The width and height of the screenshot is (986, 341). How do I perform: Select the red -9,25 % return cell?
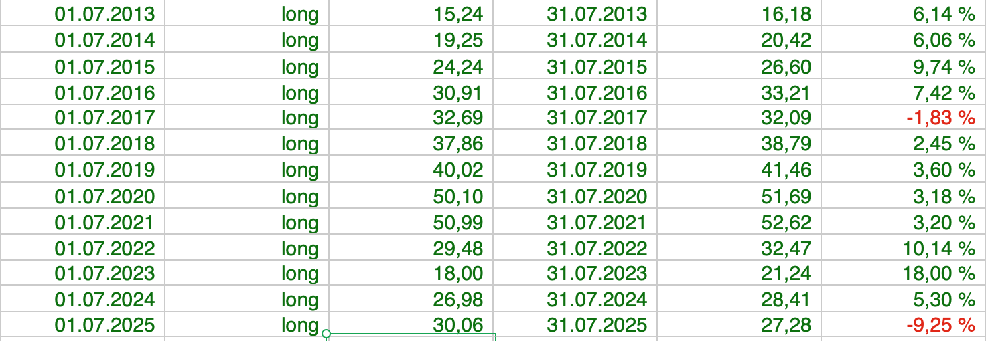tap(940, 326)
